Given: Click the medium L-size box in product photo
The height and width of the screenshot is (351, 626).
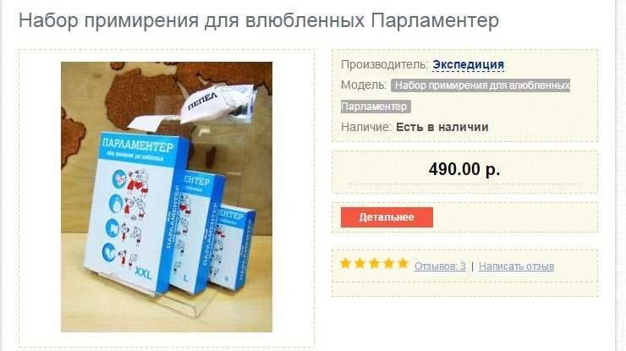Looking at the screenshot, I should 200,233.
